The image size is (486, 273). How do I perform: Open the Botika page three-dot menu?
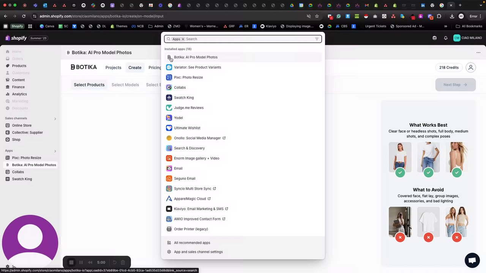pyautogui.click(x=478, y=53)
